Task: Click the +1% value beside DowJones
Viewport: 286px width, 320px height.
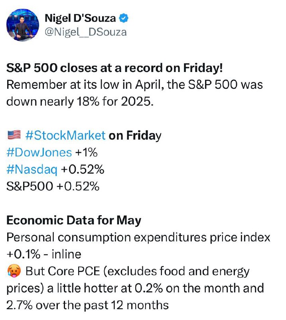Action: [x=86, y=152]
